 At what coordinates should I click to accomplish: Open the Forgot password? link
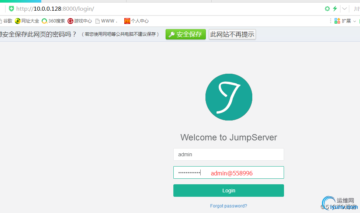pyautogui.click(x=229, y=206)
